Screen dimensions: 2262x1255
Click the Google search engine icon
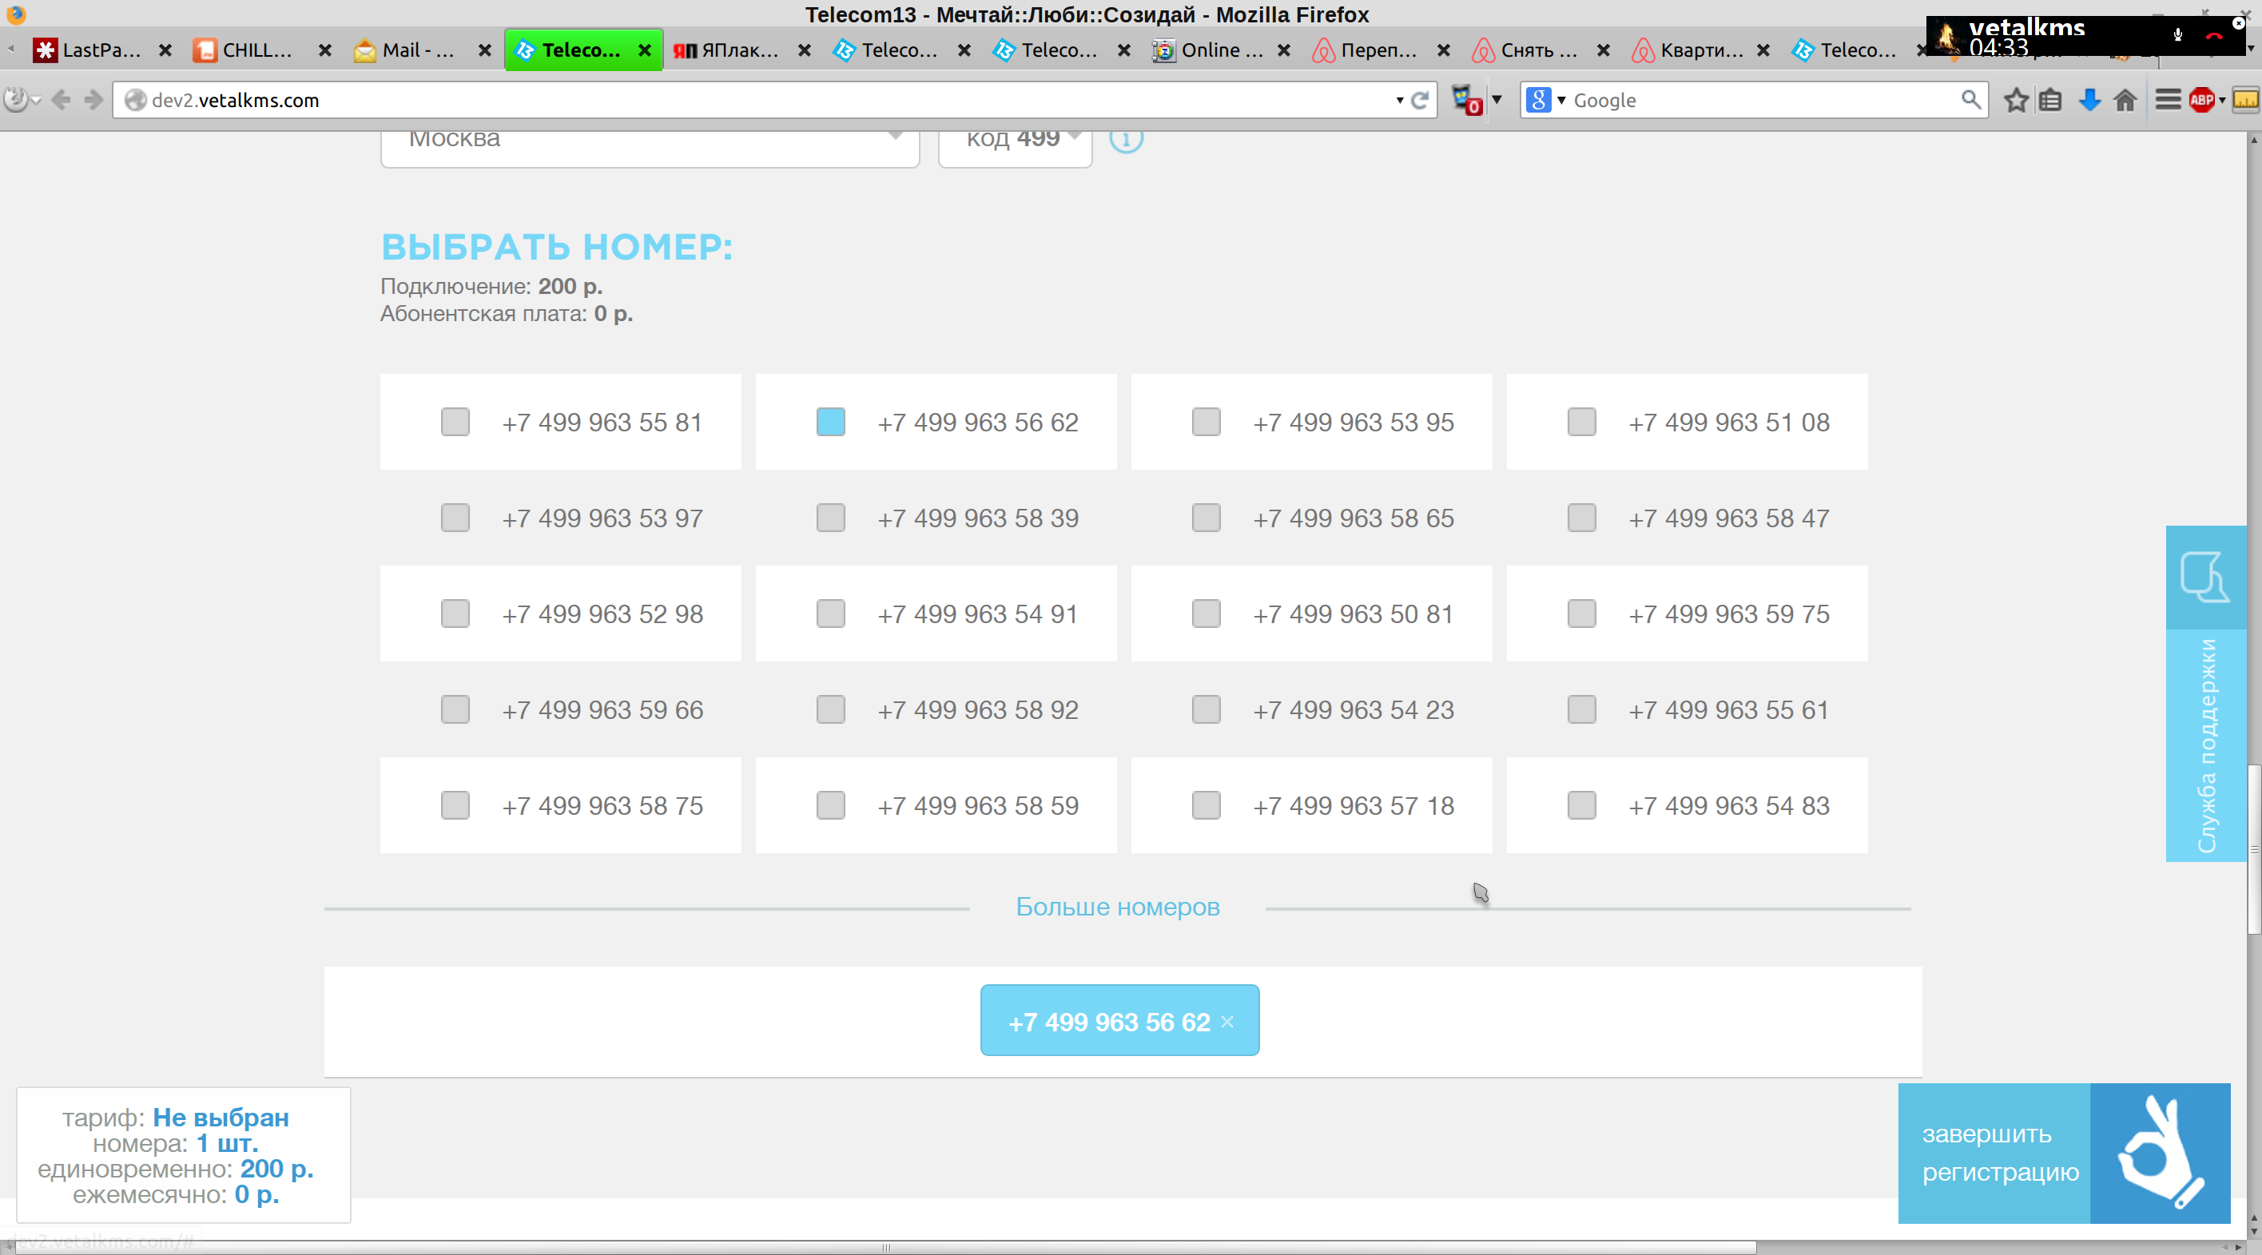pos(1538,100)
